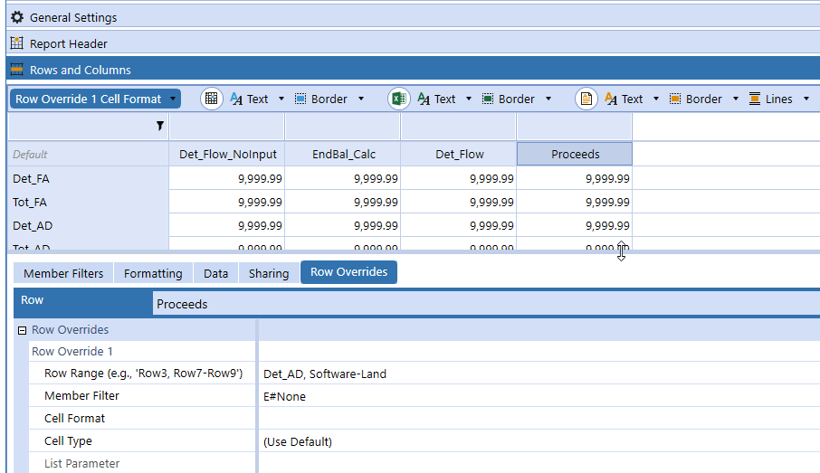Select the Excel format icon

coord(399,99)
